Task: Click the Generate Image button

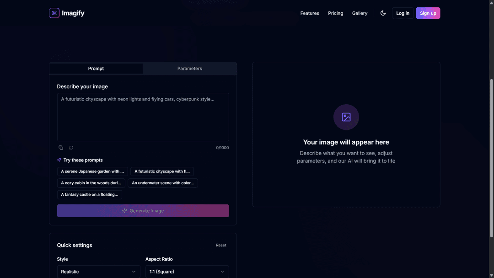Action: click(143, 211)
